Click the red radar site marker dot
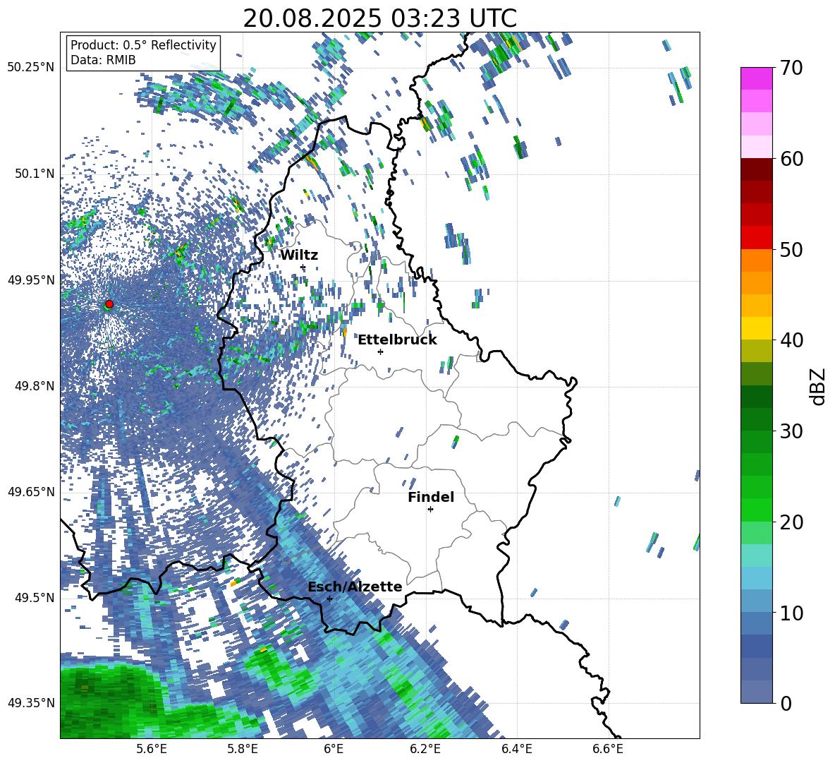 pos(109,304)
